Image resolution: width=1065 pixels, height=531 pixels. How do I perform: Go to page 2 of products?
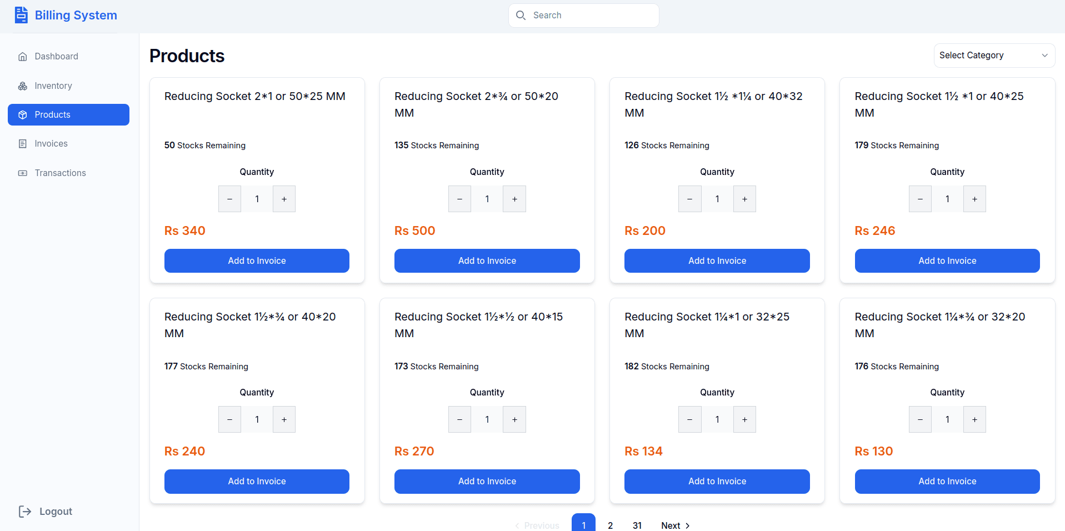pyautogui.click(x=610, y=525)
